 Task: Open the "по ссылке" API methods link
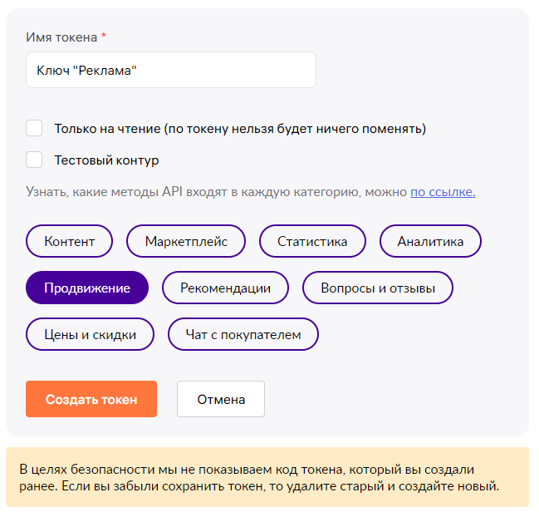443,192
